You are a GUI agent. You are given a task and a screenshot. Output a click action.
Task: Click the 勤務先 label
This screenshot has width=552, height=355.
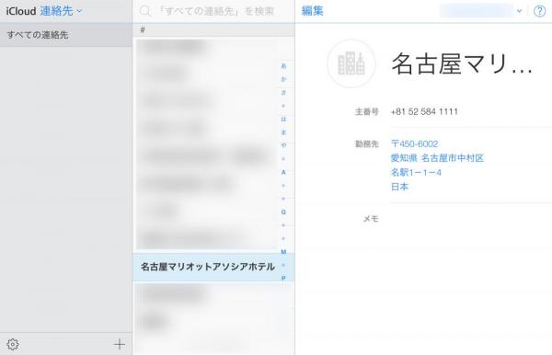[x=366, y=143]
